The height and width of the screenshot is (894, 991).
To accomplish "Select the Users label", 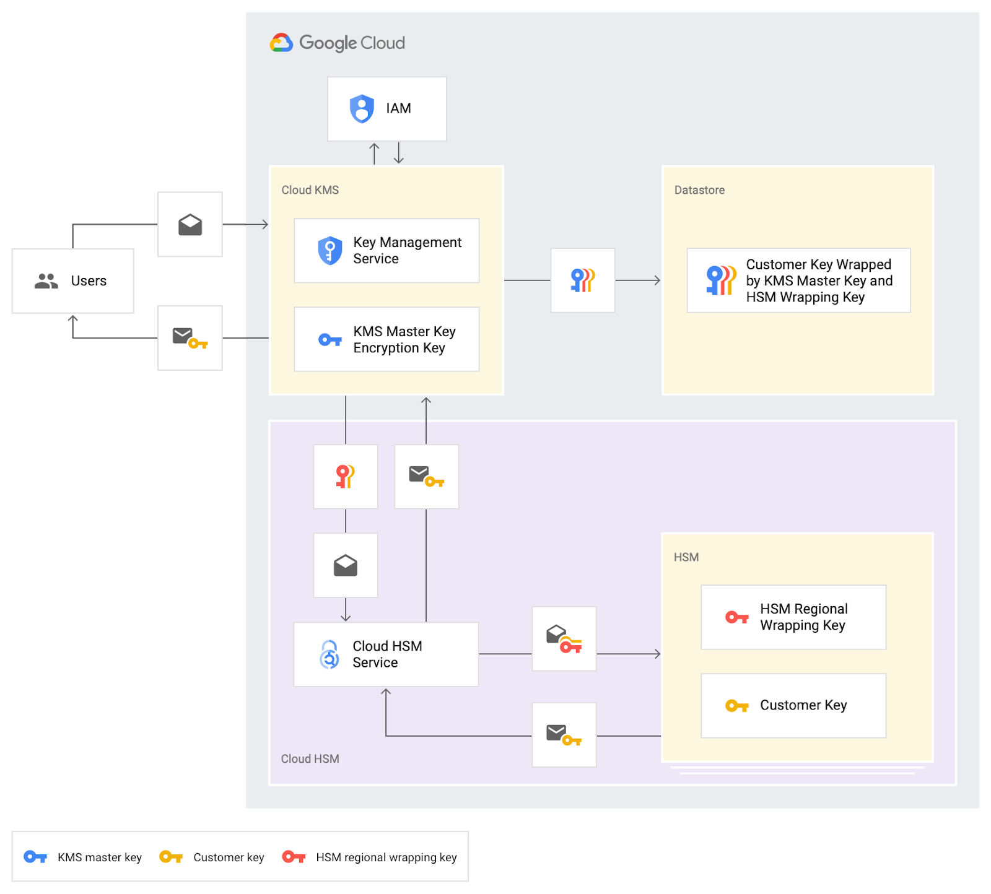I will (x=89, y=281).
